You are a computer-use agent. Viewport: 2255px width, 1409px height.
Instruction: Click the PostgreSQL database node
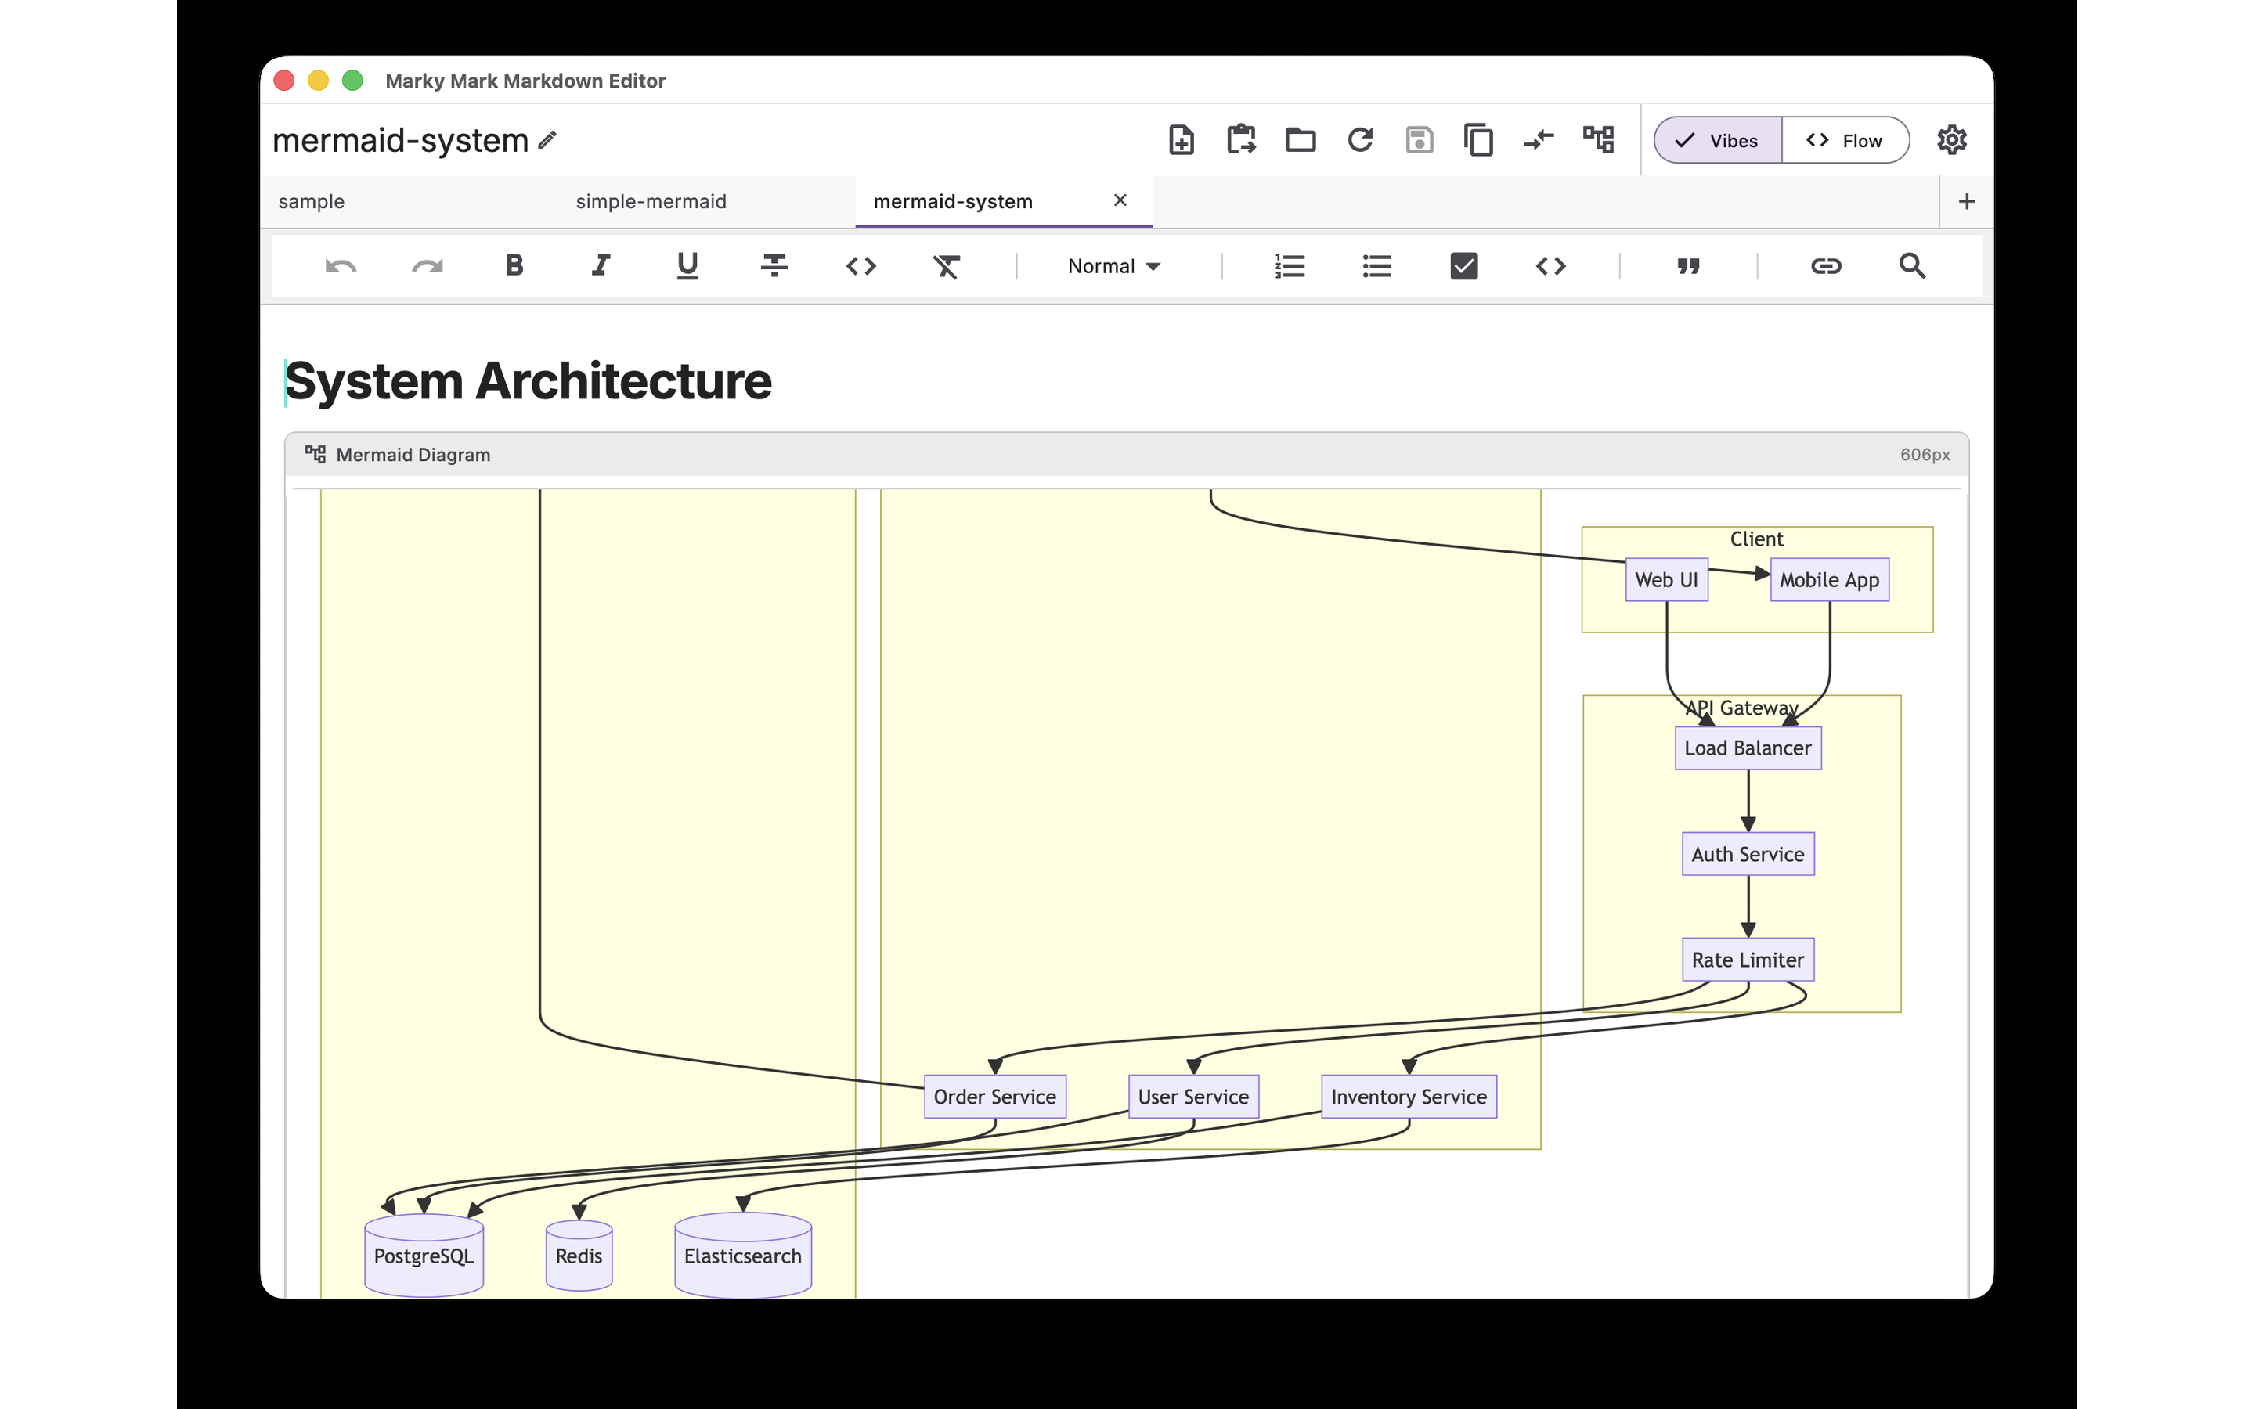click(x=423, y=1256)
